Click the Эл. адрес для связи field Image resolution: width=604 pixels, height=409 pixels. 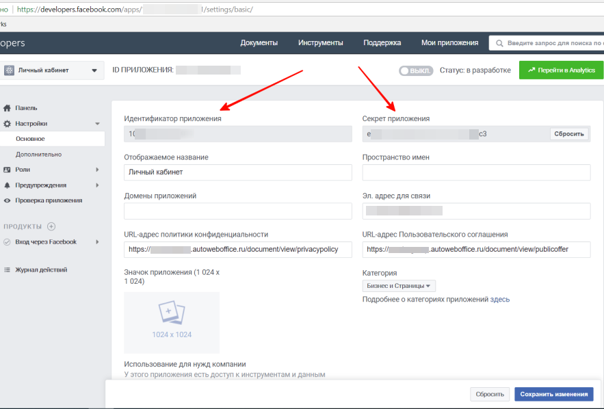(x=476, y=211)
